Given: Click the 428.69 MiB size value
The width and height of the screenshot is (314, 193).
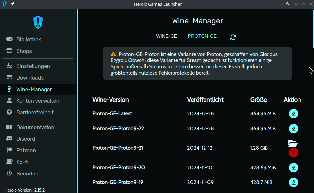Looking at the screenshot, I should [263, 168].
